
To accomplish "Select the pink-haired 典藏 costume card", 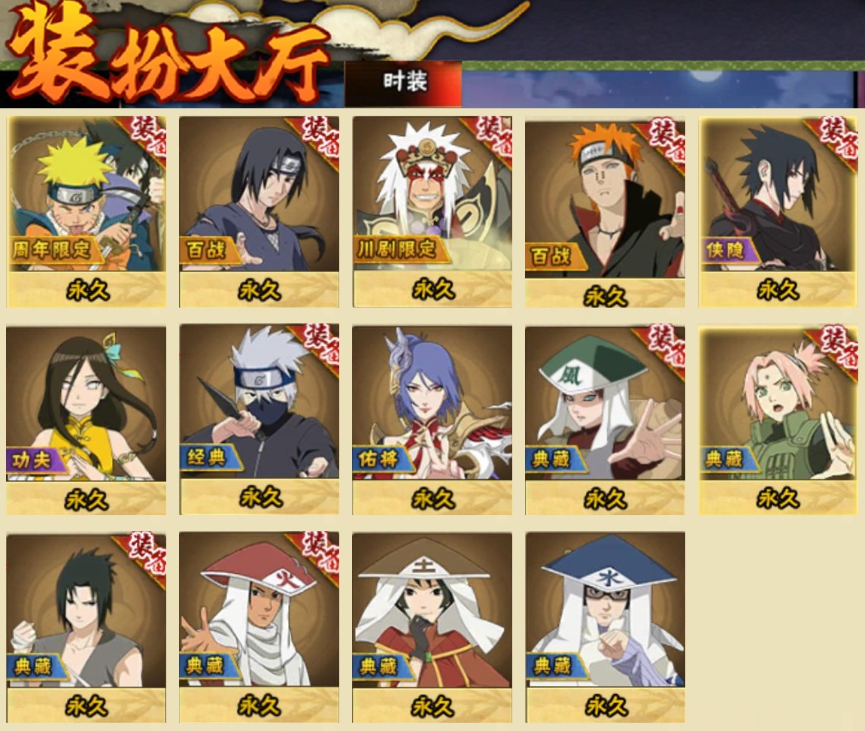I will point(778,420).
